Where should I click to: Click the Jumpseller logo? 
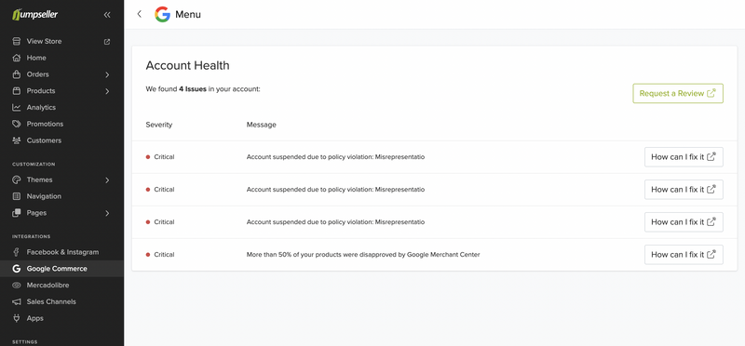coord(34,15)
